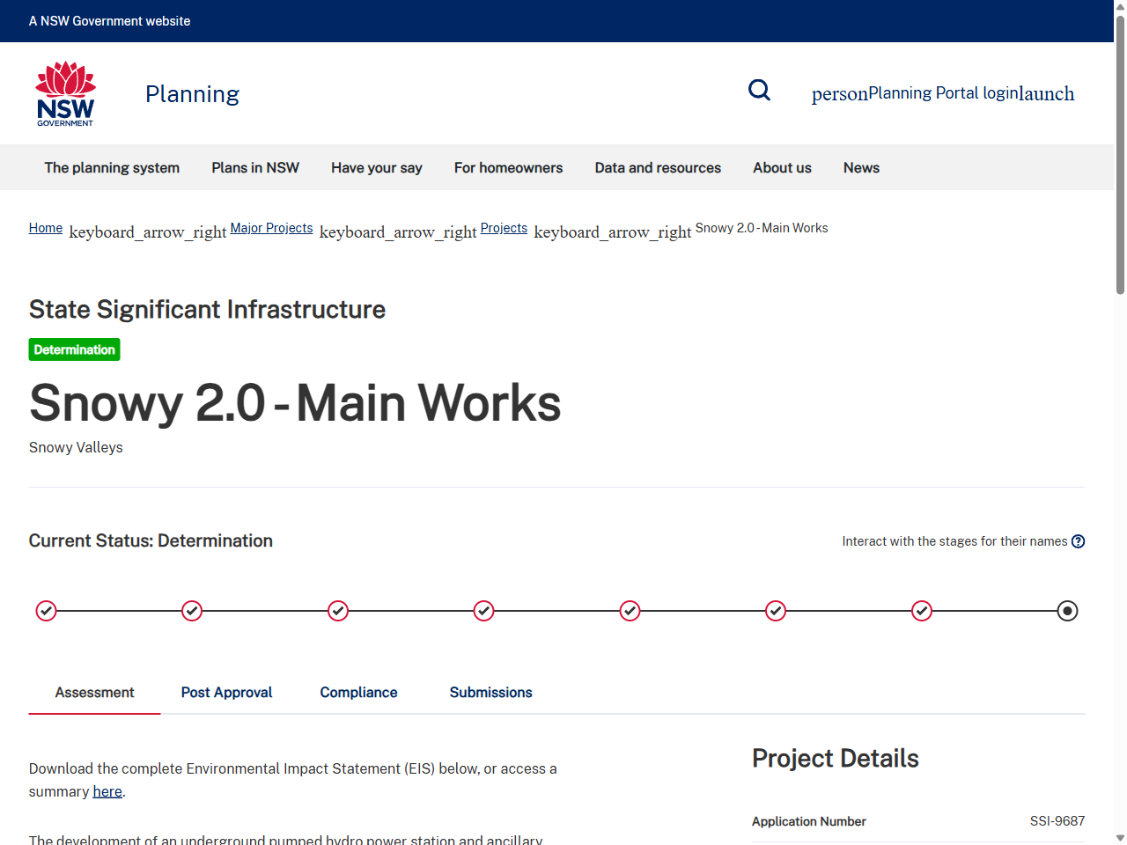Switch to the Assessment tab
This screenshot has height=845, width=1127.
(94, 693)
